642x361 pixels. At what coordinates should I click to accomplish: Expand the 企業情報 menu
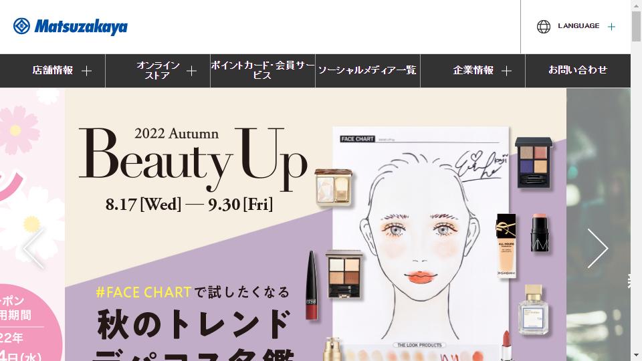pos(473,71)
